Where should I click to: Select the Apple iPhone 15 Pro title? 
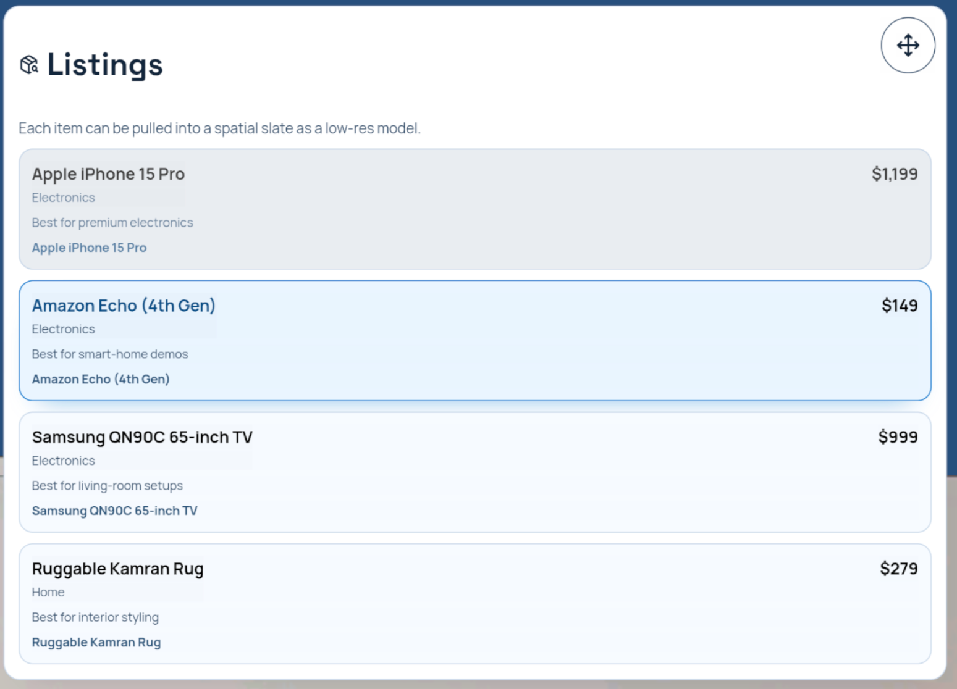[x=108, y=174]
